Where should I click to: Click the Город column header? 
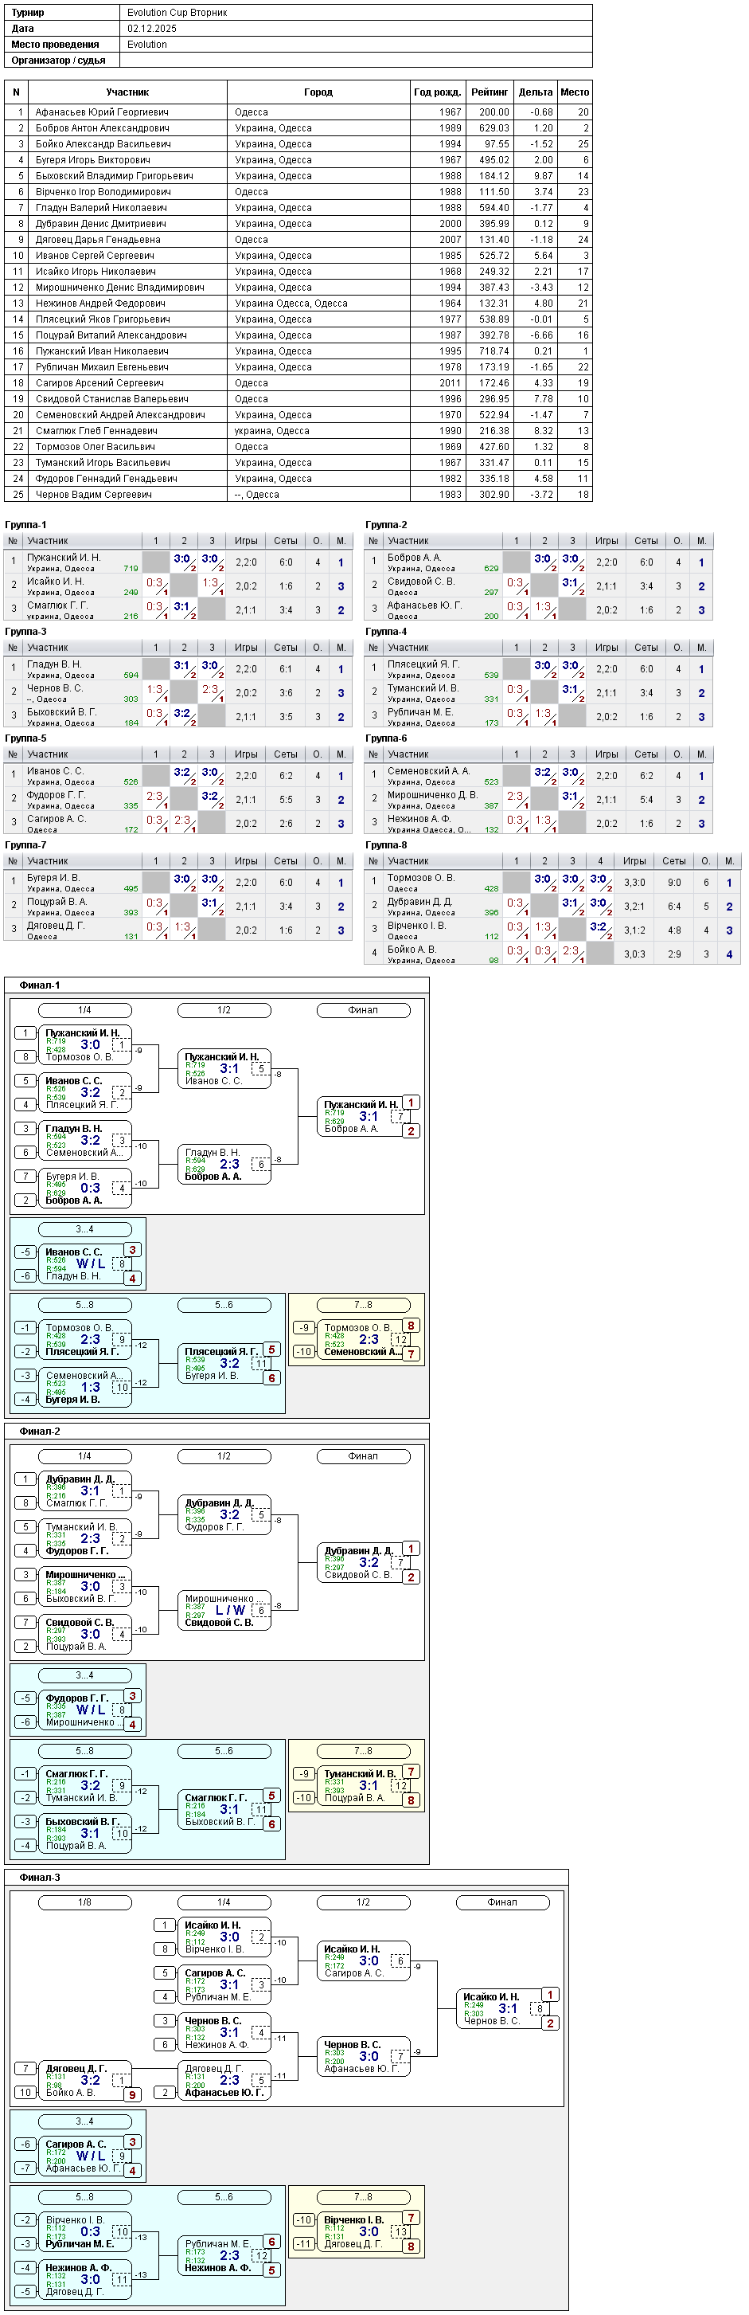click(318, 92)
